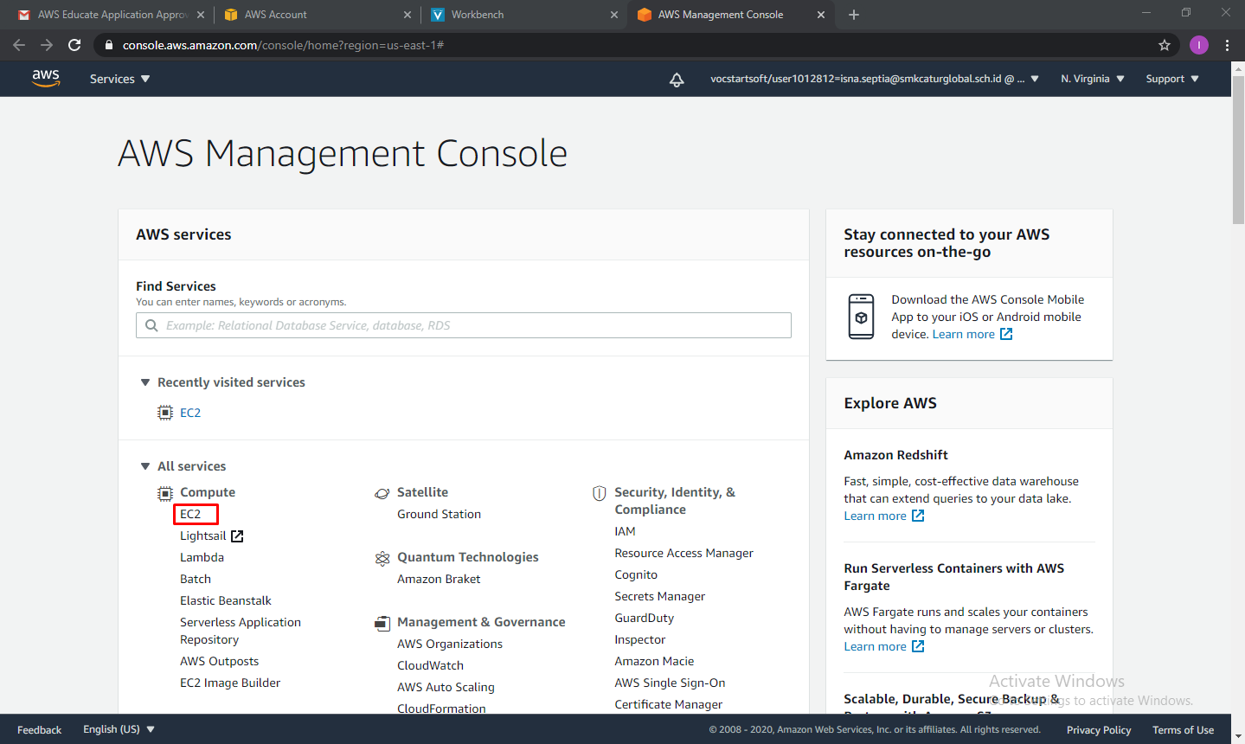Open EC2 Image Builder service
1245x744 pixels.
(230, 683)
